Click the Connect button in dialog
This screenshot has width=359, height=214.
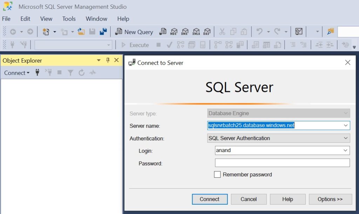point(210,199)
